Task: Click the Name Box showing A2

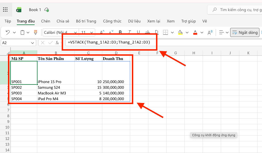Action: click(16, 43)
